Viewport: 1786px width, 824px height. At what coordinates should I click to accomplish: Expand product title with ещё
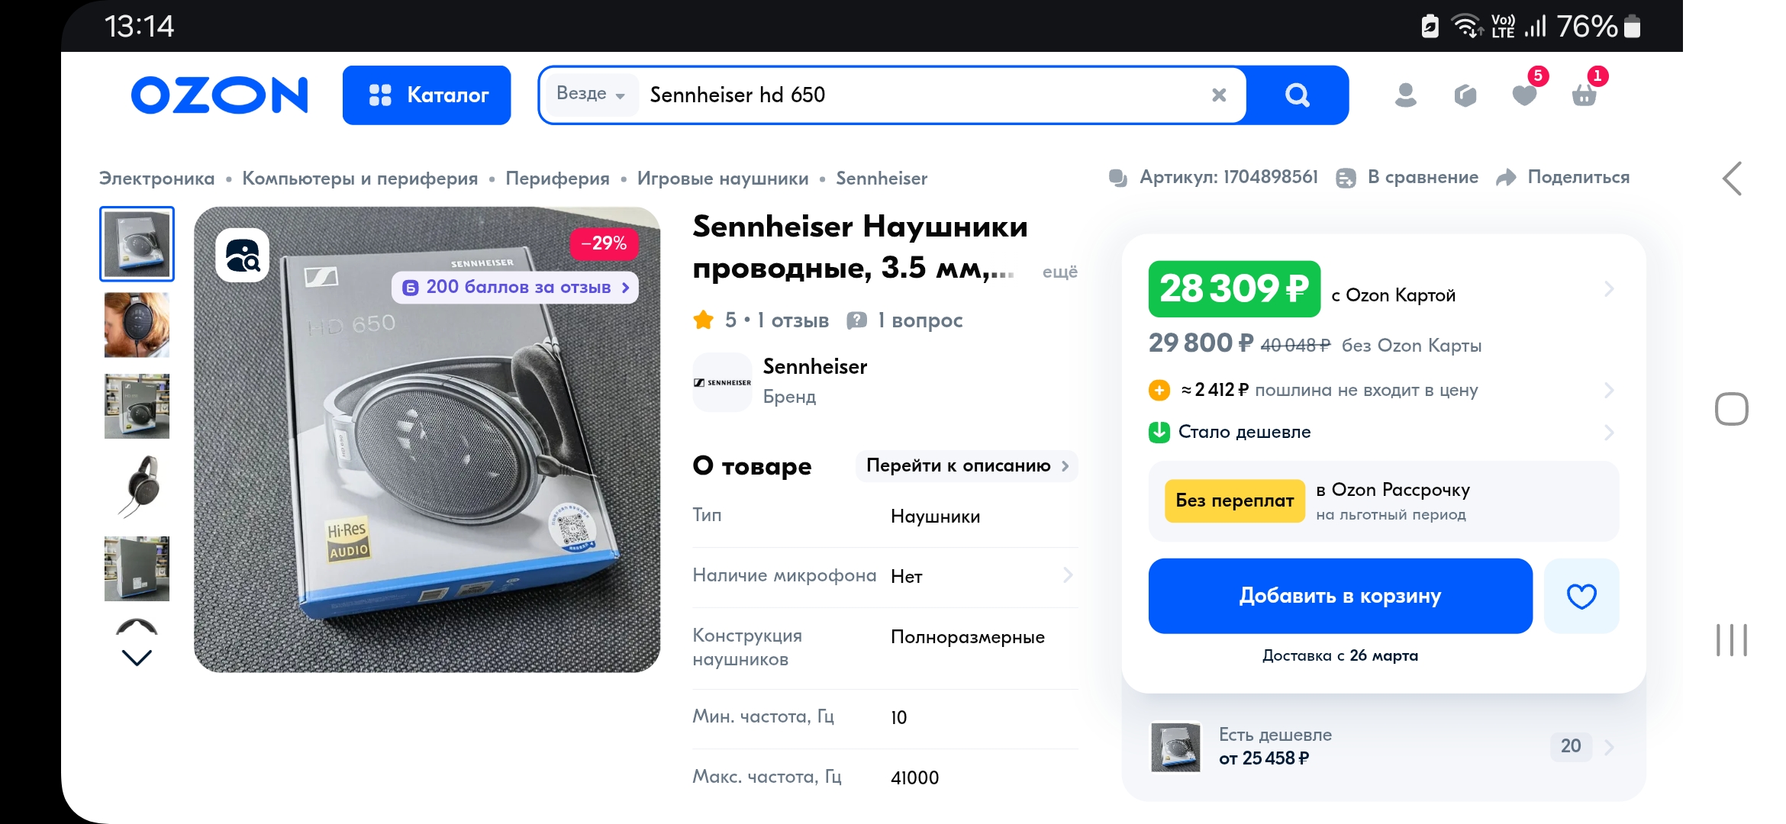(1059, 272)
